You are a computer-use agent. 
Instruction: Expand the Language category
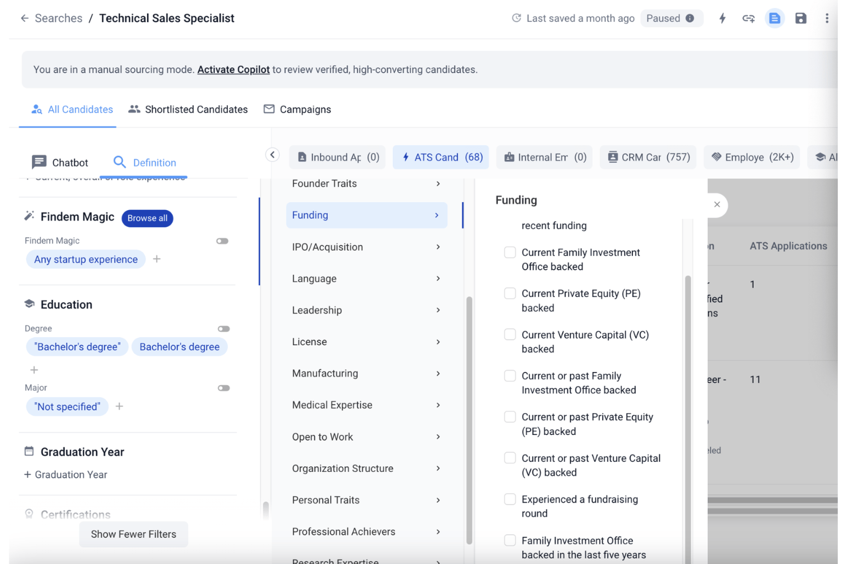366,278
